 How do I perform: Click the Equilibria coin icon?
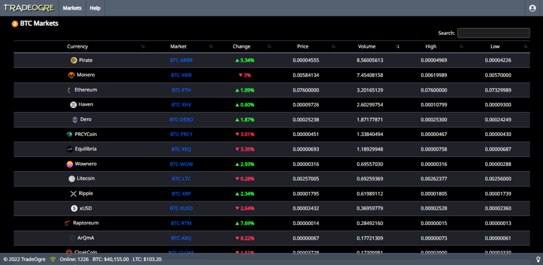pyautogui.click(x=69, y=149)
